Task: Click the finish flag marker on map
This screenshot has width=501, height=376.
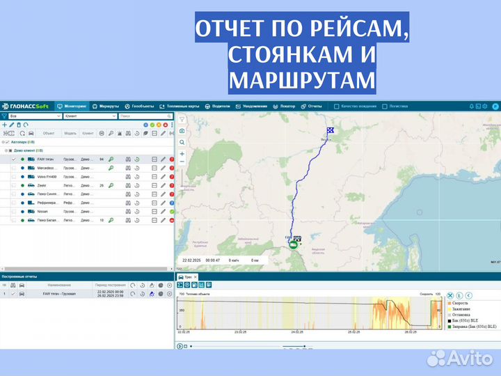Action: [x=331, y=130]
